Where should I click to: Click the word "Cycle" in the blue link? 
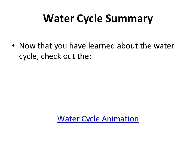coord(90,119)
